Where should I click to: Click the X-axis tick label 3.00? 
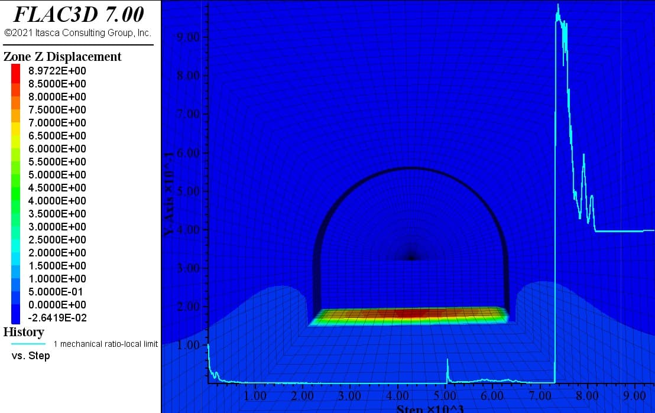pos(349,395)
